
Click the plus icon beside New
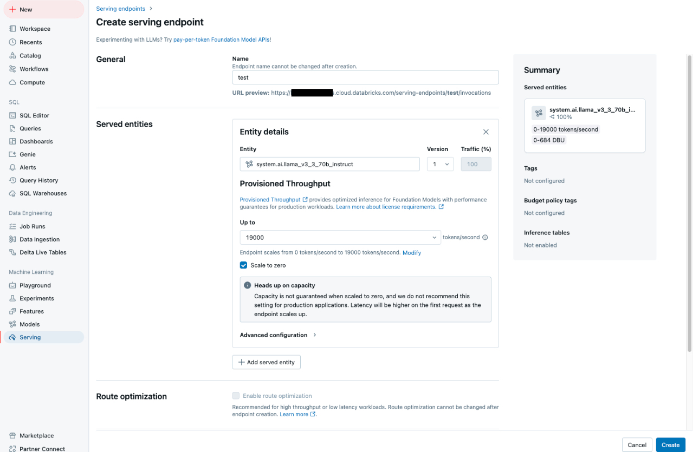pos(12,10)
